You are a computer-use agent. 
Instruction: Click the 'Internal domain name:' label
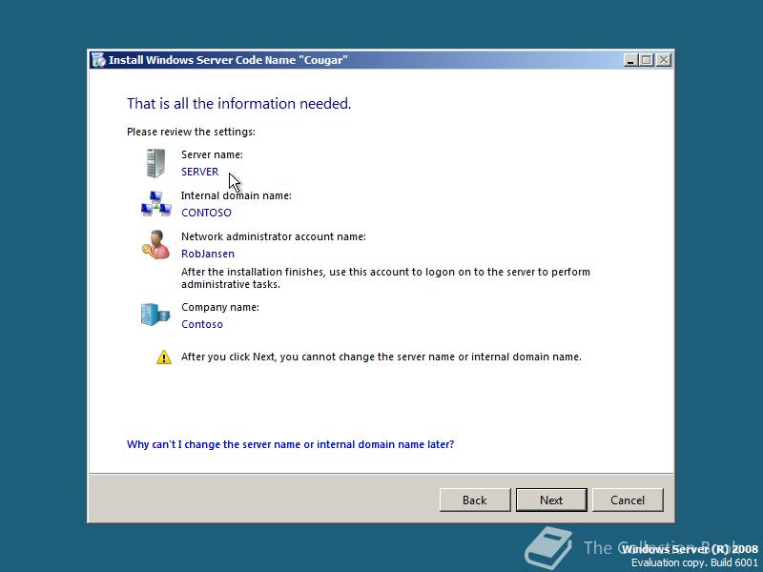tap(237, 195)
